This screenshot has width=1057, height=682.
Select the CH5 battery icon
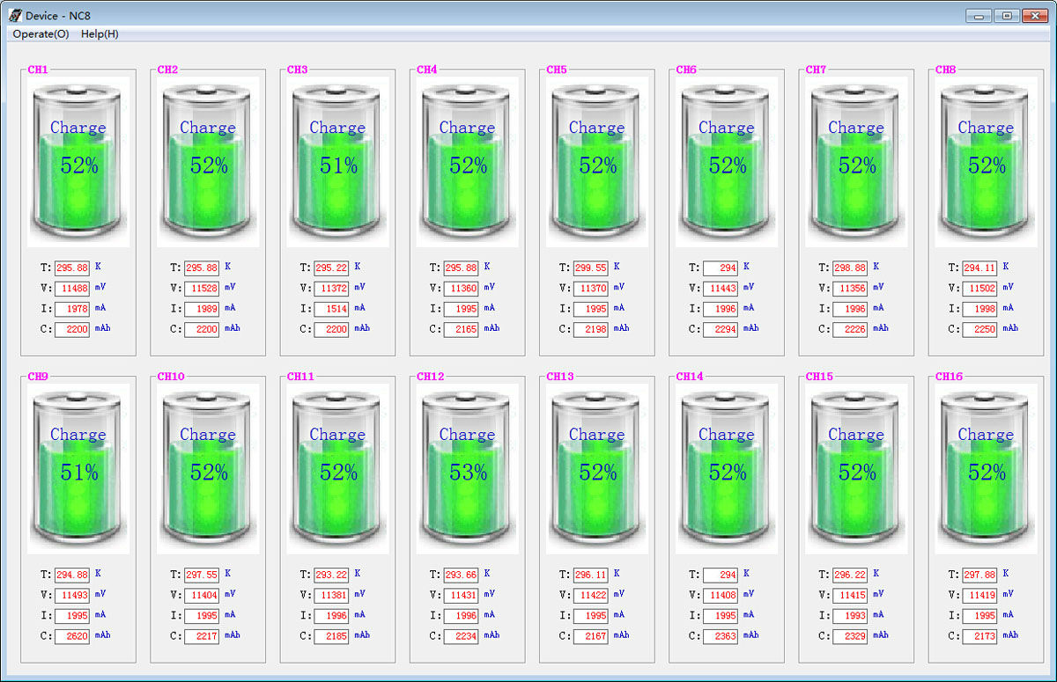[x=596, y=161]
